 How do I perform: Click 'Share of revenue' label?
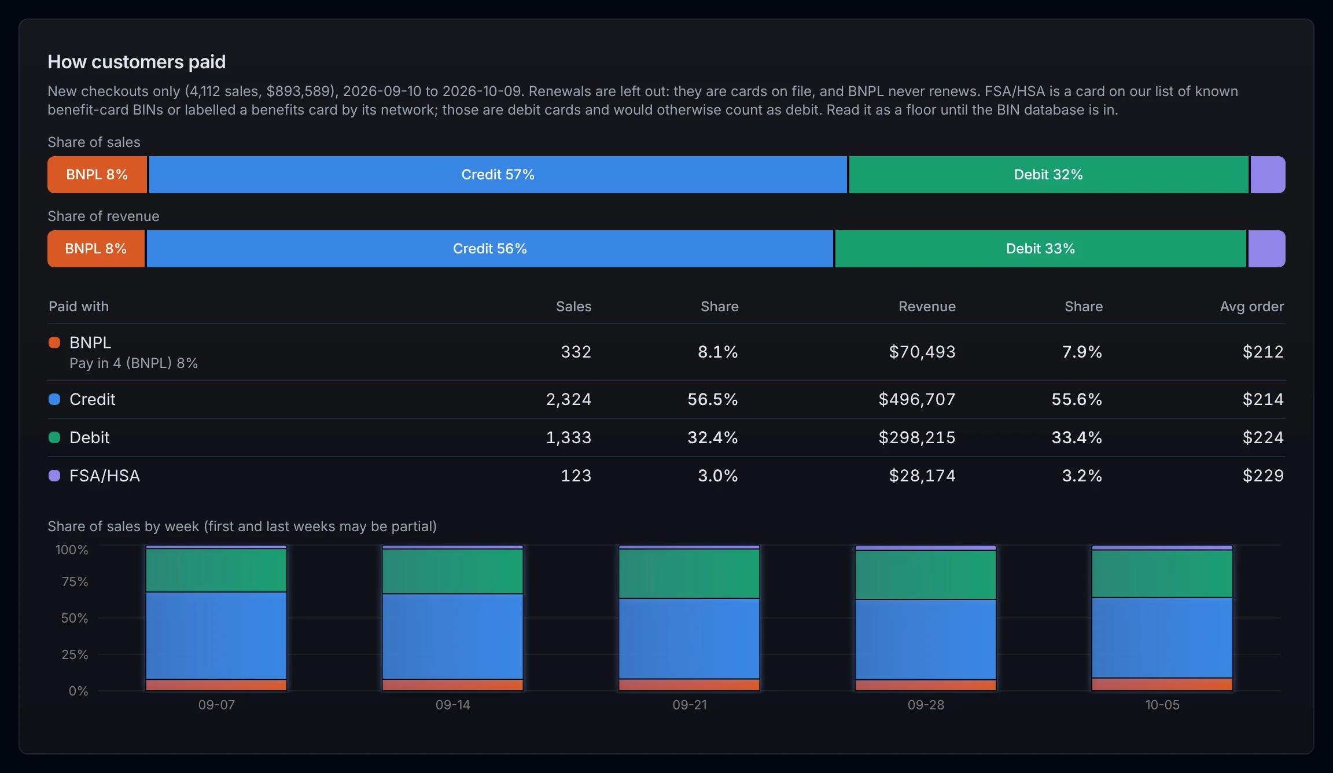(x=104, y=216)
